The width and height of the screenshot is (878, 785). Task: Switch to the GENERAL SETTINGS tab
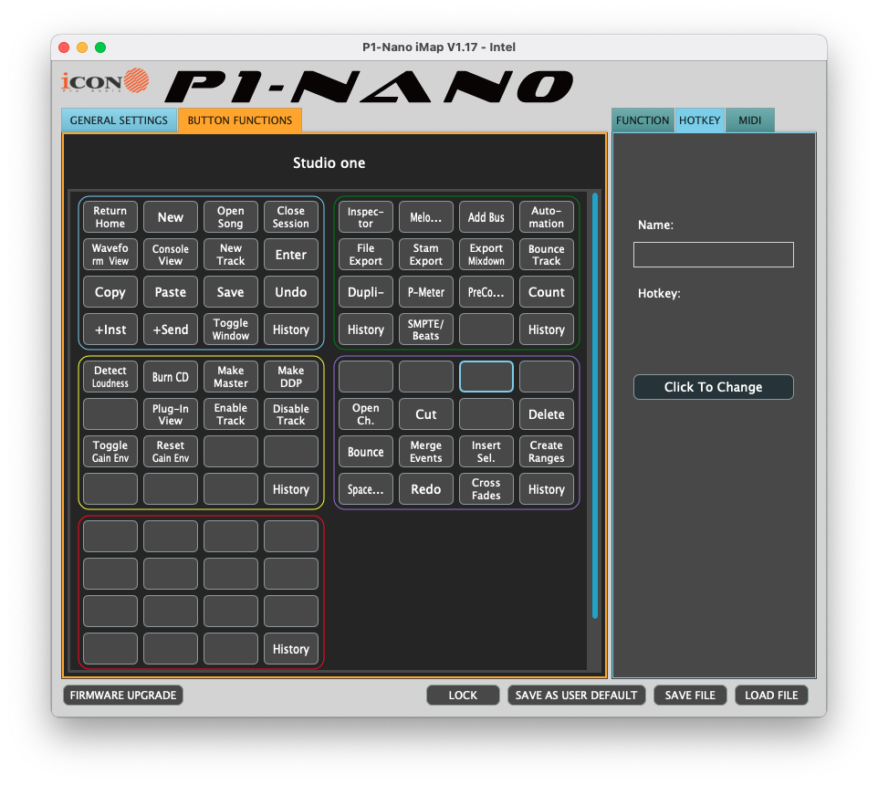[x=119, y=120]
